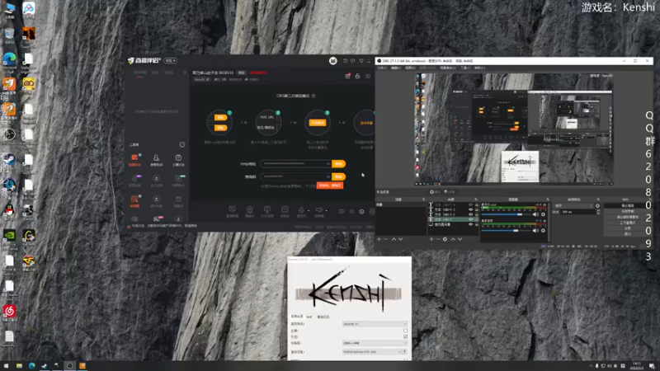Screen dimensions: 660x371
Task: Open the task icon with red dot beside lock
Action: (347, 76)
